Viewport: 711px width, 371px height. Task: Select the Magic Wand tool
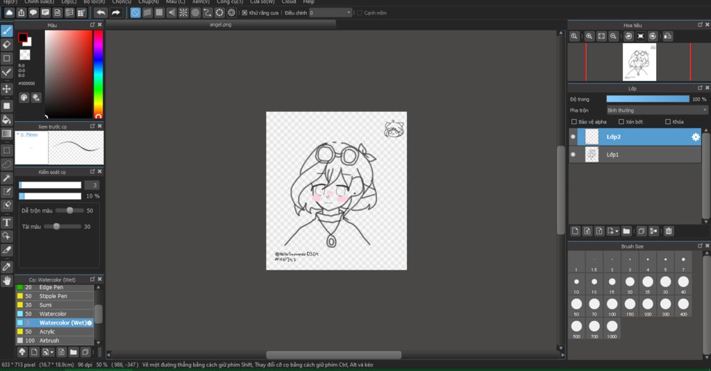pyautogui.click(x=6, y=178)
